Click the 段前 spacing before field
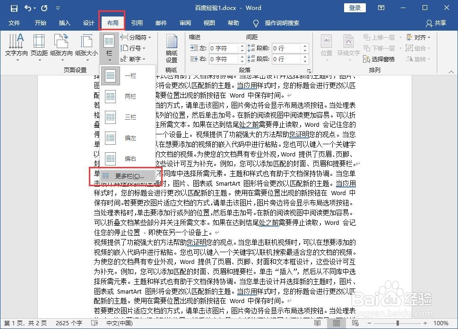Image resolution: width=458 pixels, height=329 pixels. (286, 48)
